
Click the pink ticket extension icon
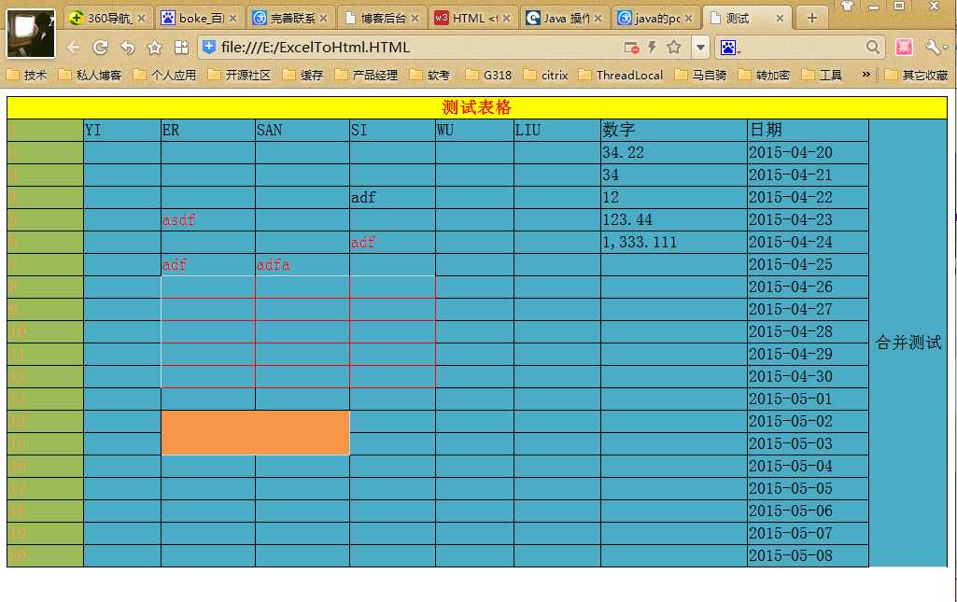pos(904,48)
